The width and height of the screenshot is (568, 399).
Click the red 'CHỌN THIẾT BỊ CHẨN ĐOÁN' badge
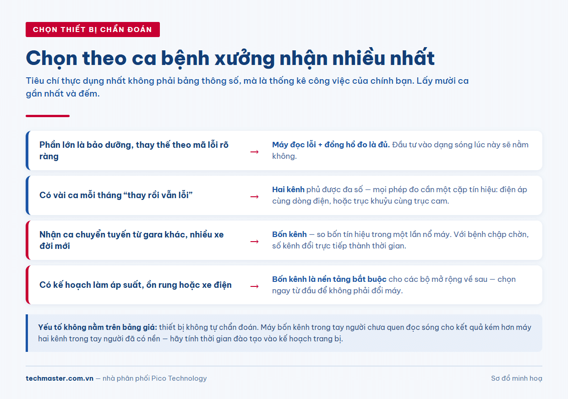coord(93,29)
